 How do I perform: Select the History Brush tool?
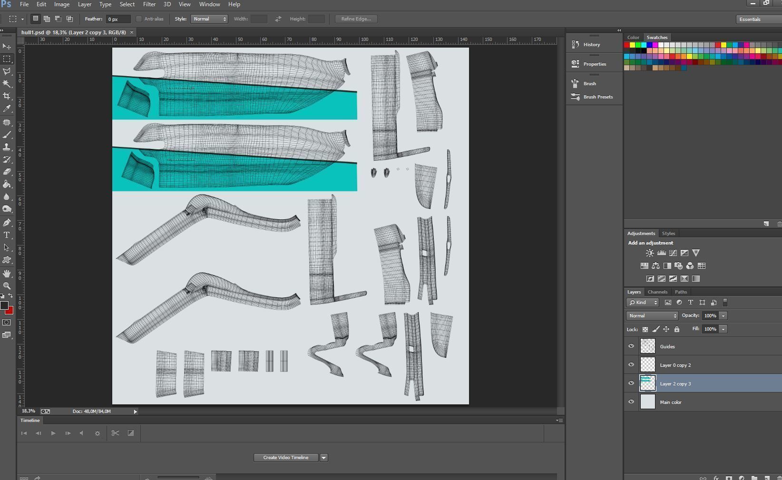[x=7, y=159]
